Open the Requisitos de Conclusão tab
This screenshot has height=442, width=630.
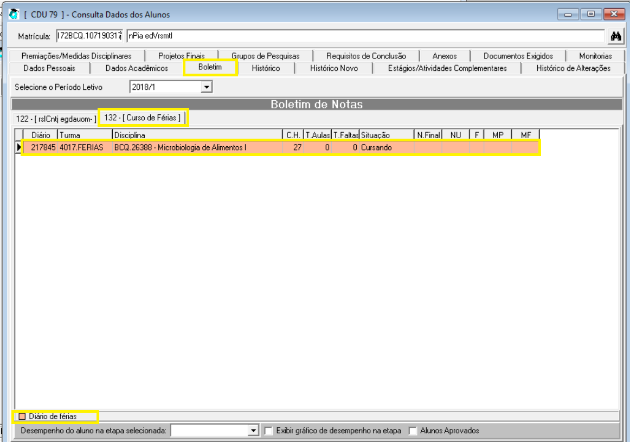[366, 56]
